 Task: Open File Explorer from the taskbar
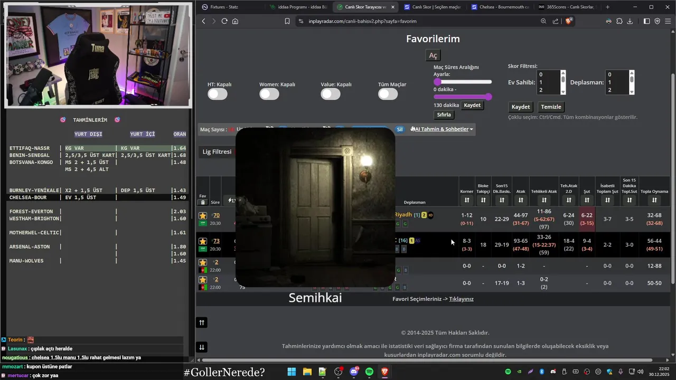307,372
